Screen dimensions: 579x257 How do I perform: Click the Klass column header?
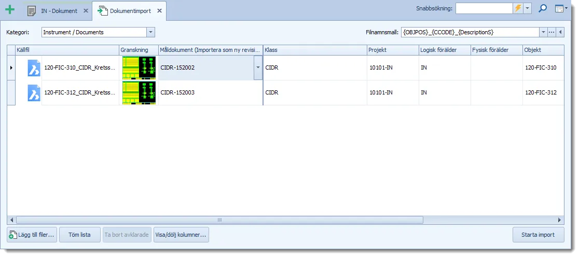tap(314, 50)
